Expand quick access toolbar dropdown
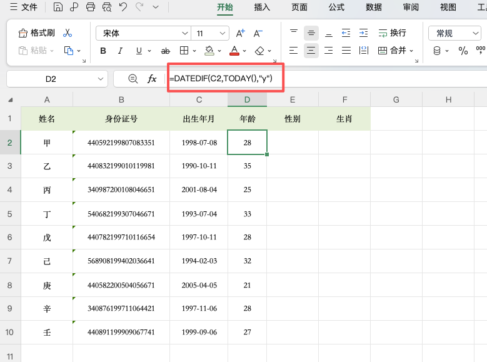 (x=156, y=7)
